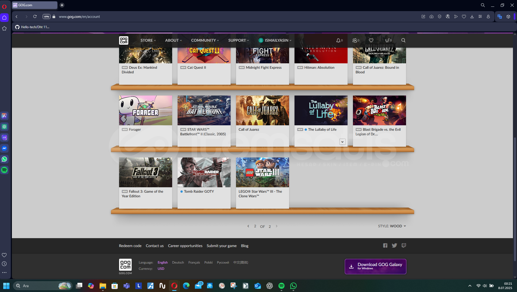The width and height of the screenshot is (517, 292).
Task: Switch language to Français
Action: (194, 263)
